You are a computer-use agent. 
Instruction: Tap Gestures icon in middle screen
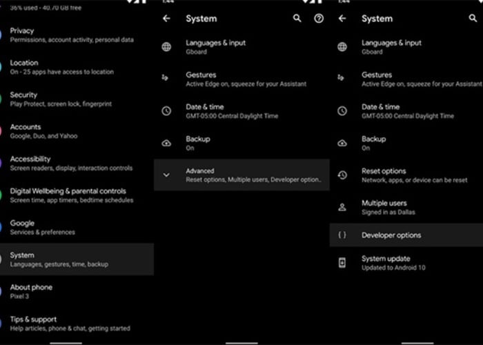(165, 77)
